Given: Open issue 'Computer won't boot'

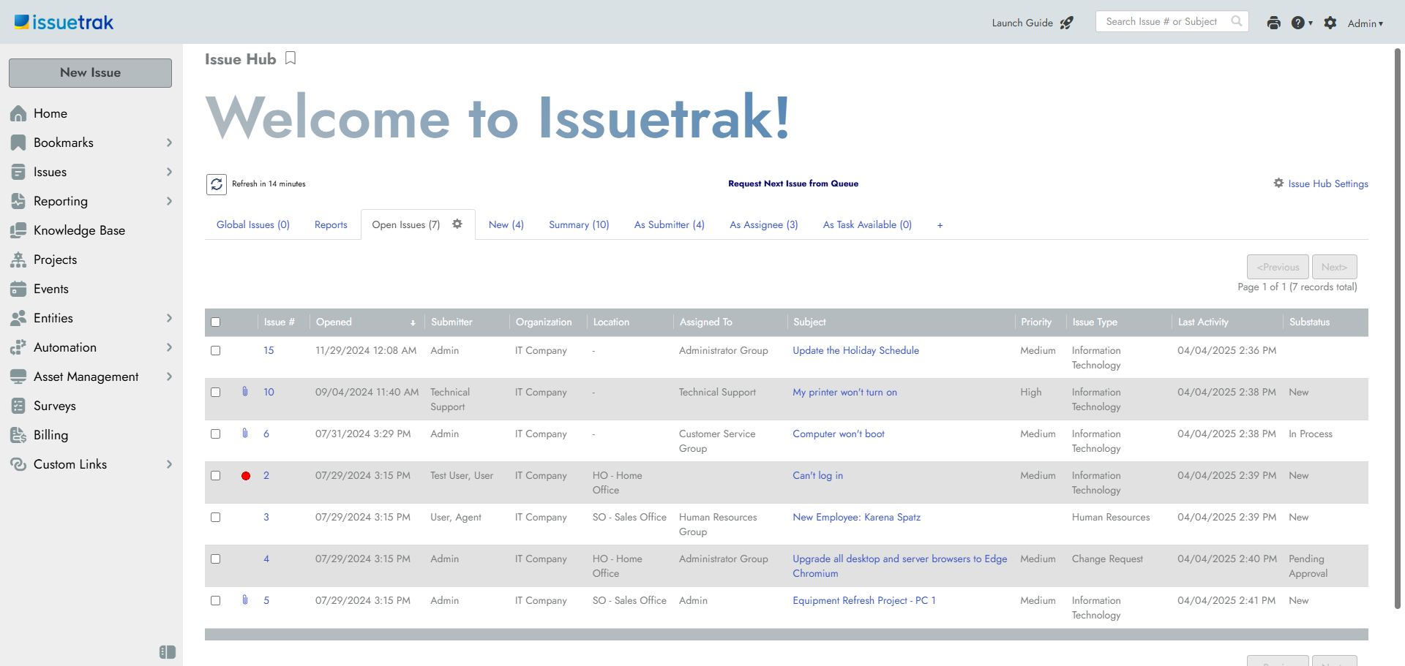Looking at the screenshot, I should point(839,434).
